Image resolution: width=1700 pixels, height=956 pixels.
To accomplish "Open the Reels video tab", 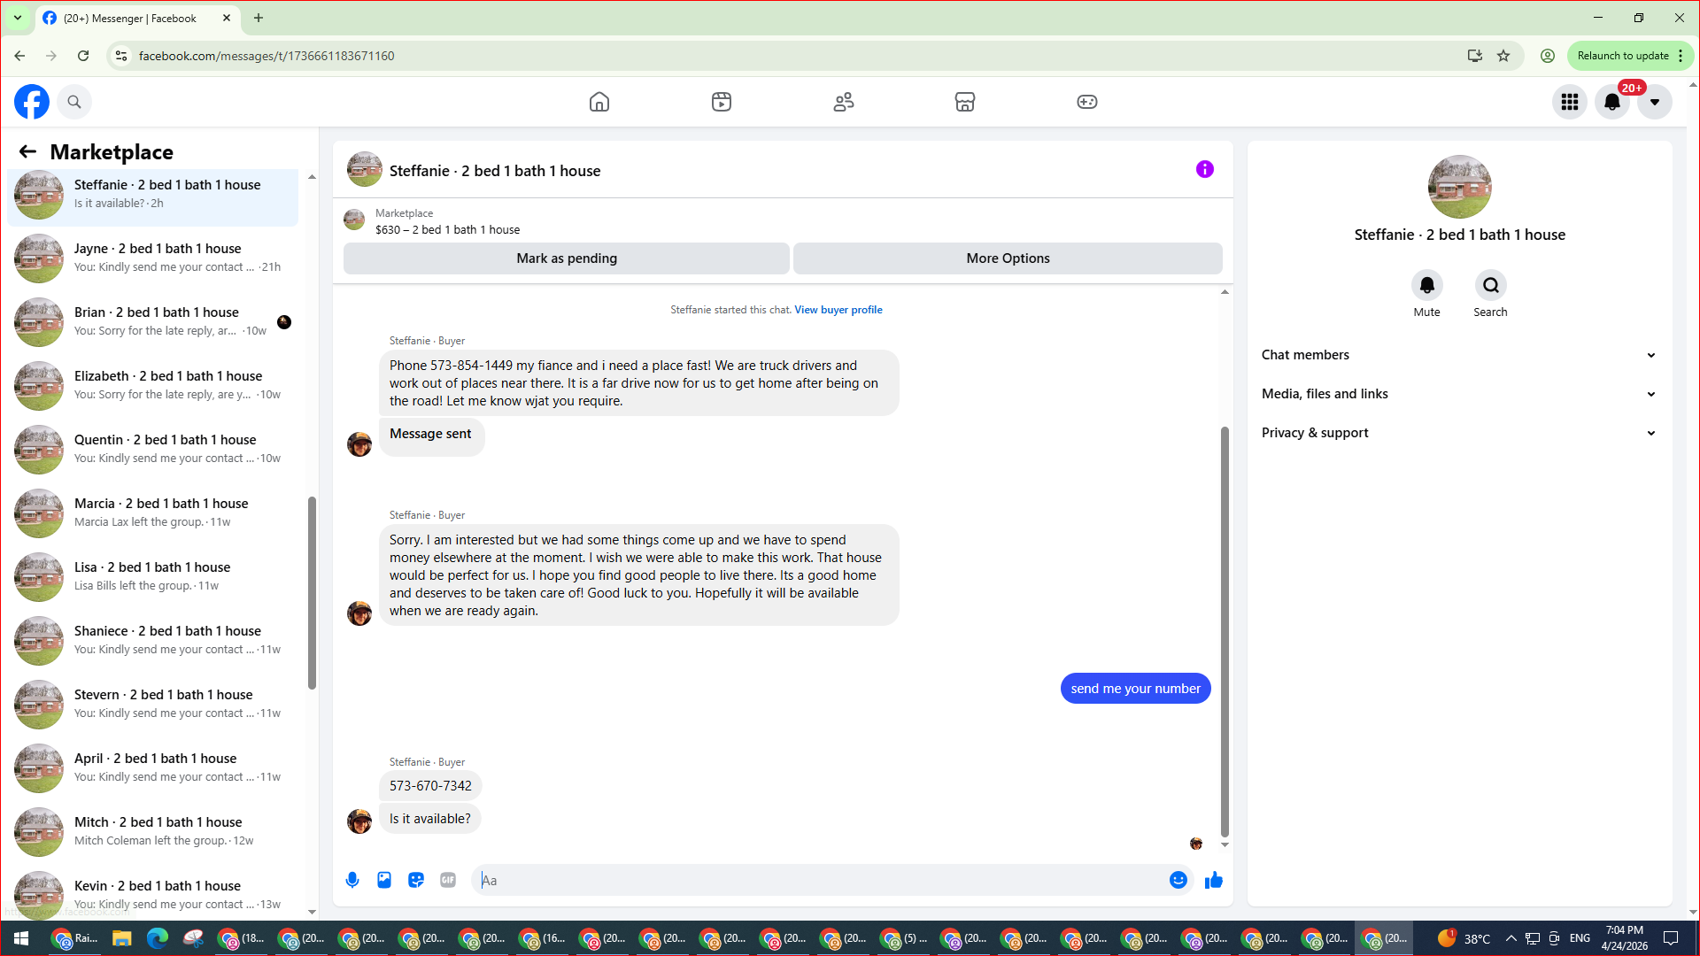I will pos(722,102).
